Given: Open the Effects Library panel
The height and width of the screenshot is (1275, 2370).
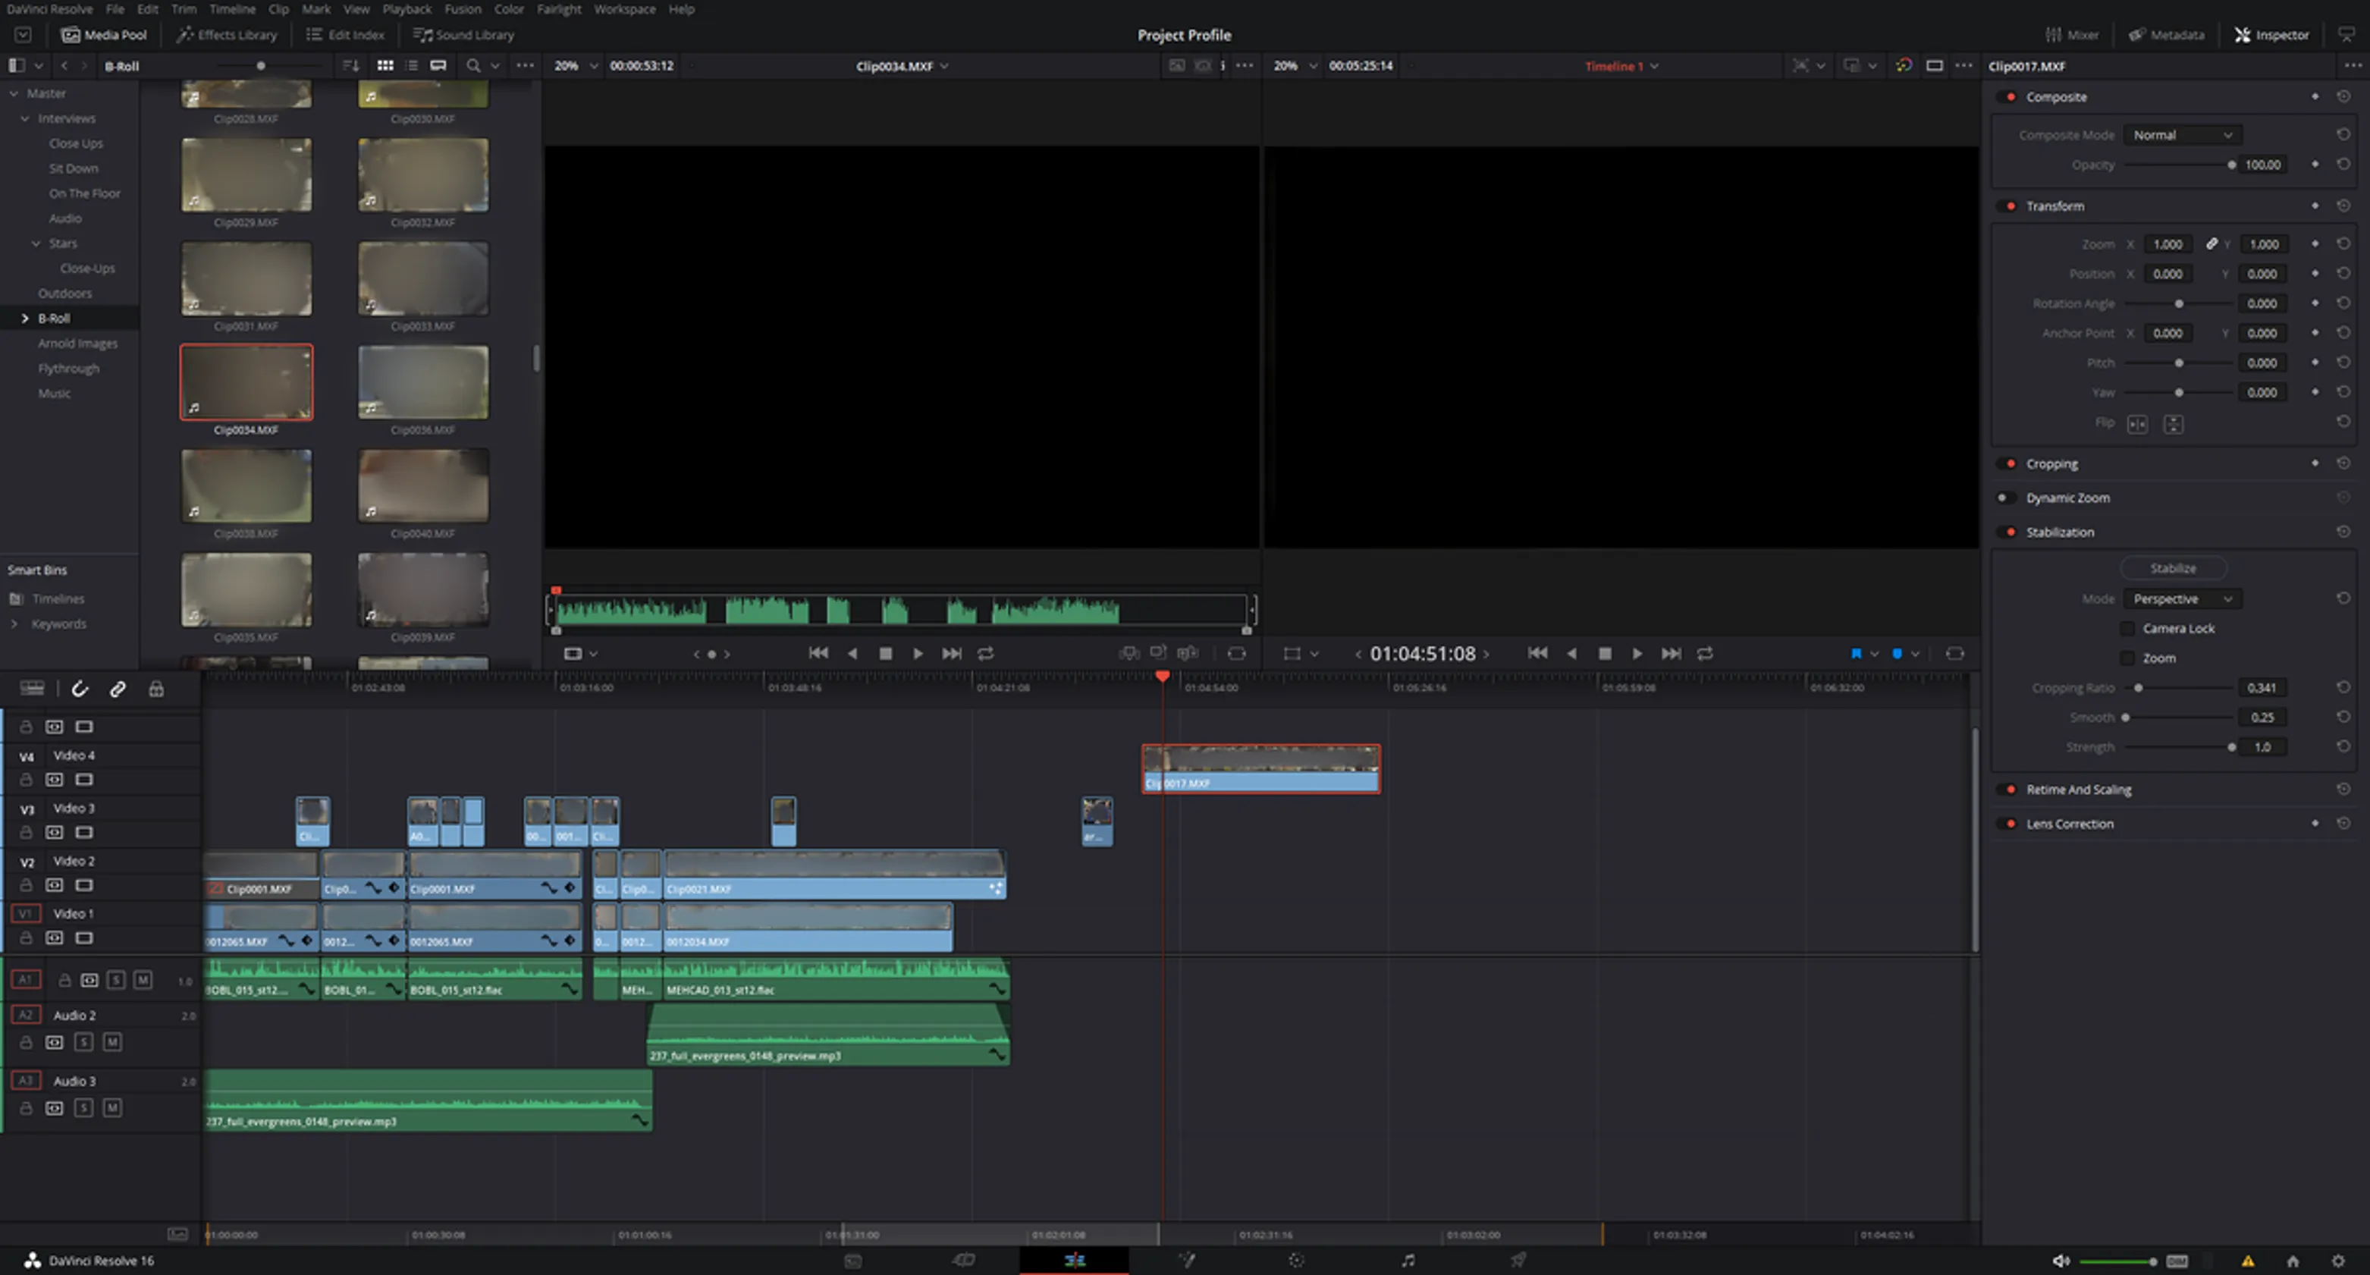Looking at the screenshot, I should point(226,35).
